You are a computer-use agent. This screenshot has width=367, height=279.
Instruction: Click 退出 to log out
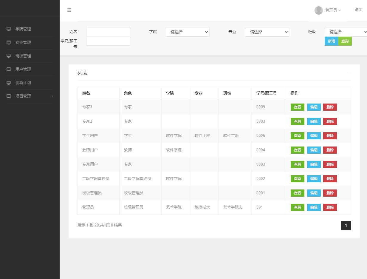point(358,10)
